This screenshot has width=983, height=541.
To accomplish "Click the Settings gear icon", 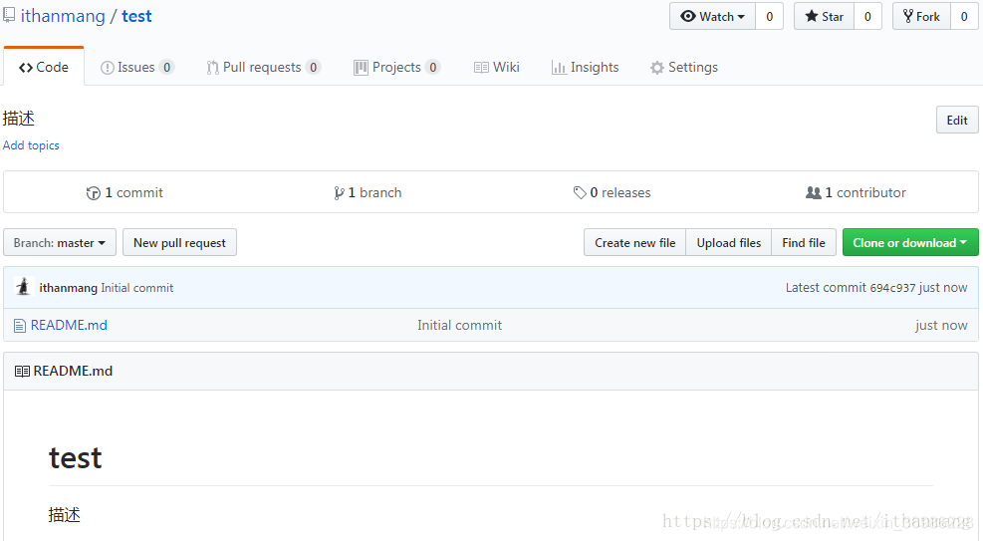I will coord(656,68).
